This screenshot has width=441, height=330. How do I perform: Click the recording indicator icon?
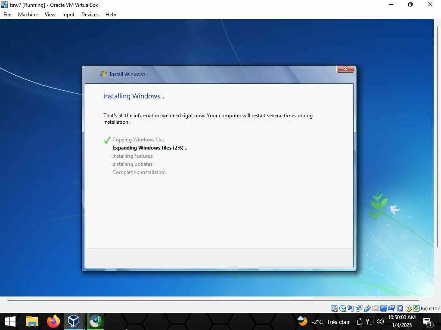click(391, 309)
